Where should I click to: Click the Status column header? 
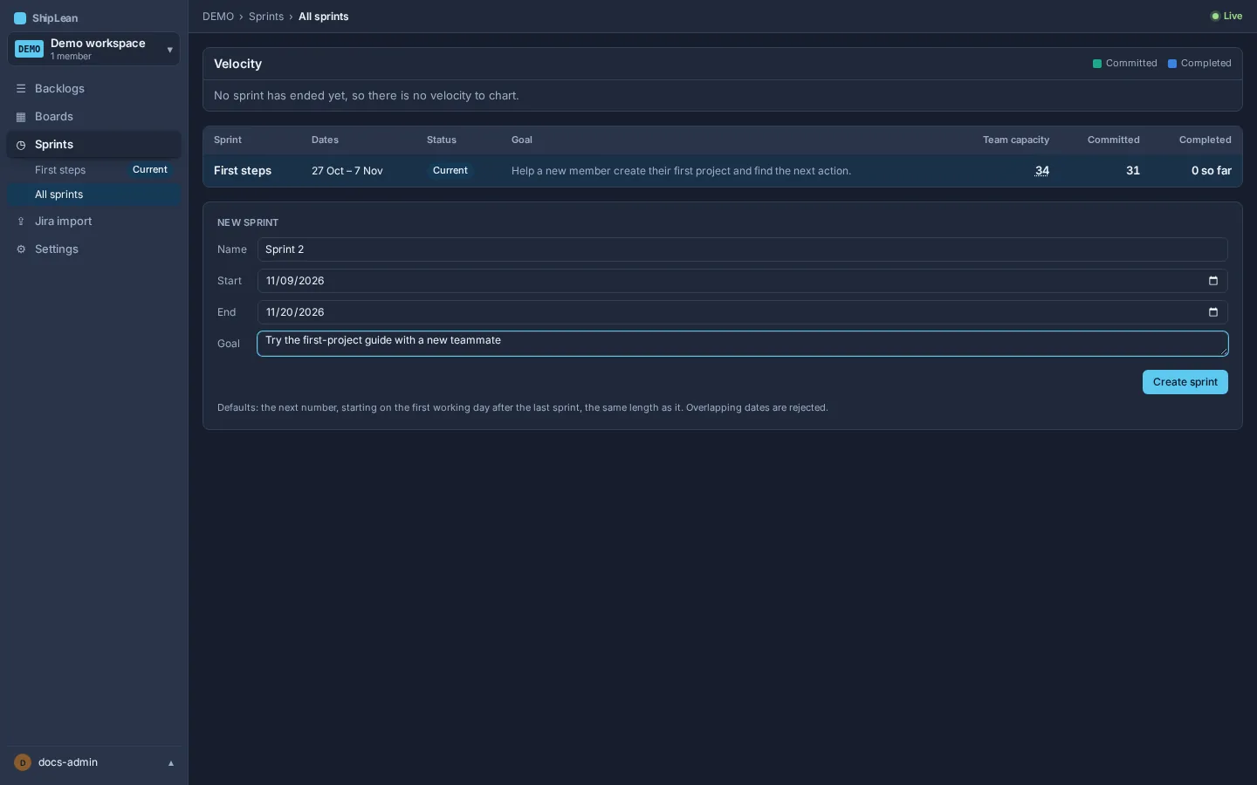point(442,140)
